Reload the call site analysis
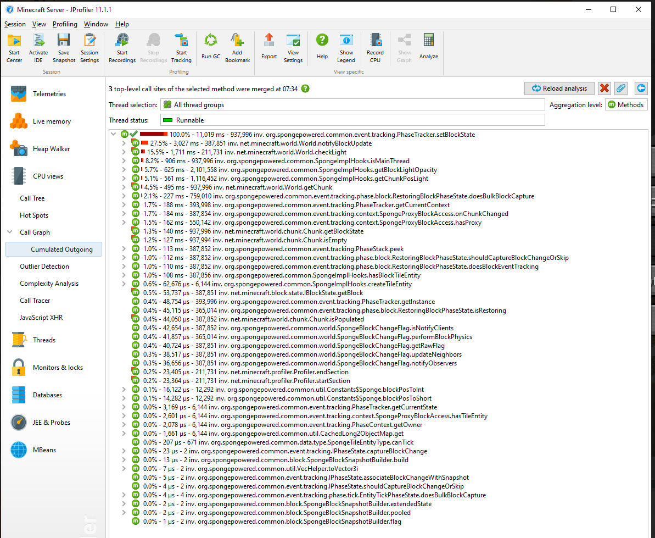655x538 pixels. pyautogui.click(x=559, y=88)
